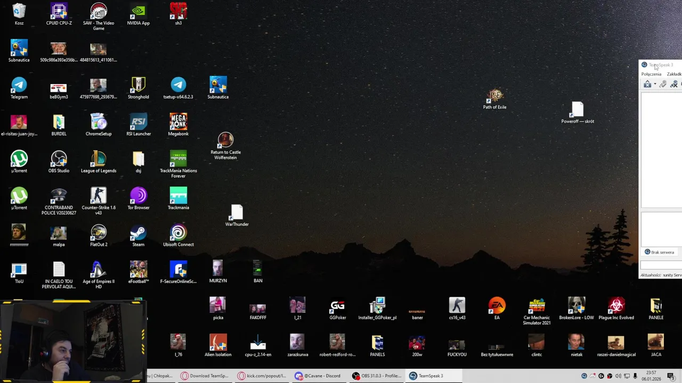Image resolution: width=682 pixels, height=383 pixels.
Task: Open the BURDEL archive icon
Action: click(59, 125)
